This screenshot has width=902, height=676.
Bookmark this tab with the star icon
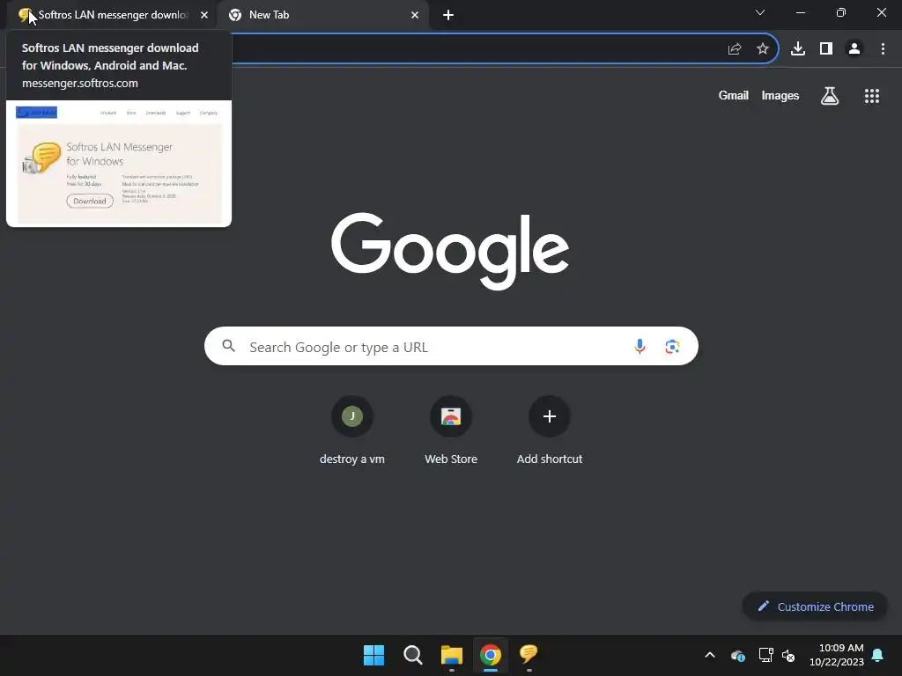pyautogui.click(x=763, y=49)
